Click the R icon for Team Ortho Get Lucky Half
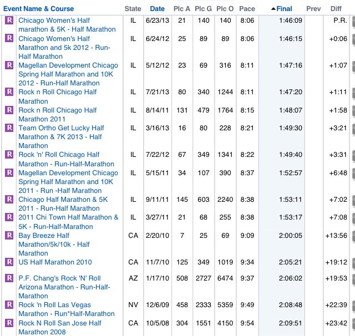Screen dimensions: 355x336 [x=9, y=128]
